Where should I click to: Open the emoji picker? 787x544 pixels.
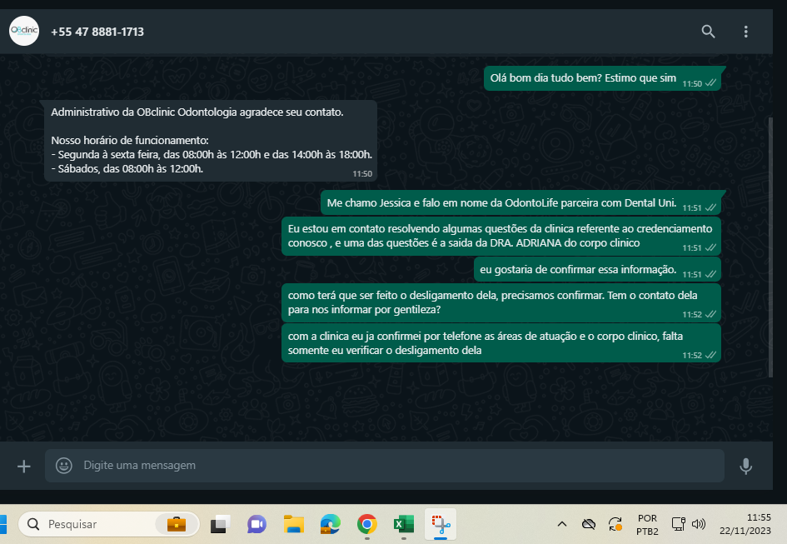(64, 466)
